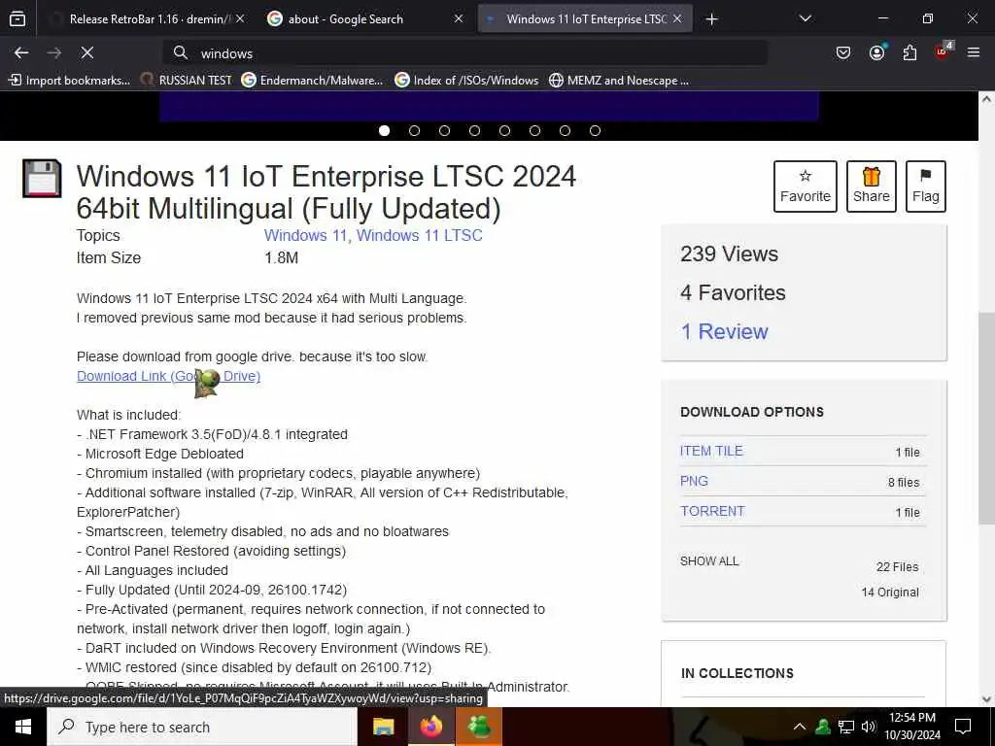Click the scrollbar up arrow
Screen dimensions: 995x746
click(986, 99)
